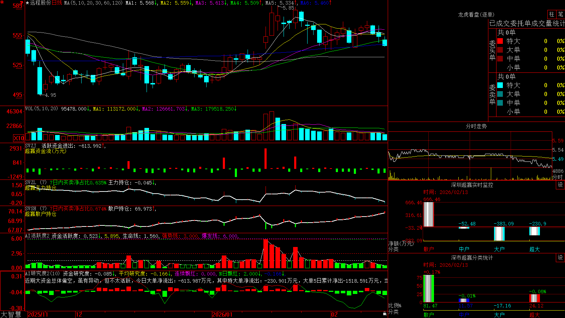Click the cyan 特大 sell-order swatch
The width and height of the screenshot is (565, 318).
coord(500,85)
